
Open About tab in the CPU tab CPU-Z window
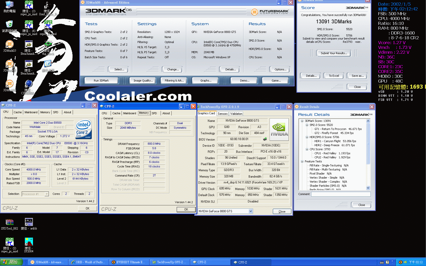tap(67, 112)
